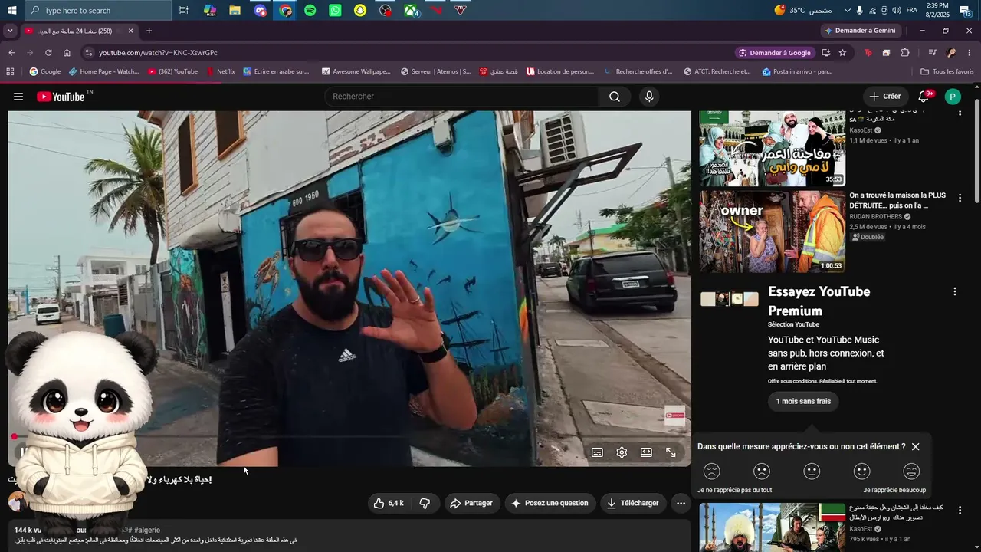981x552 pixels.
Task: Select the YouTube video browser tab
Action: tap(79, 31)
